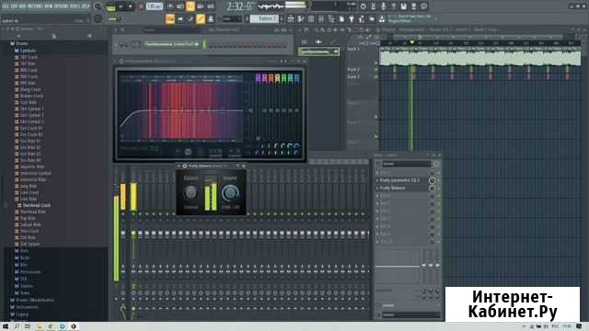The image size is (589, 331).
Task: Click the record button in transport
Action: pos(141,6)
